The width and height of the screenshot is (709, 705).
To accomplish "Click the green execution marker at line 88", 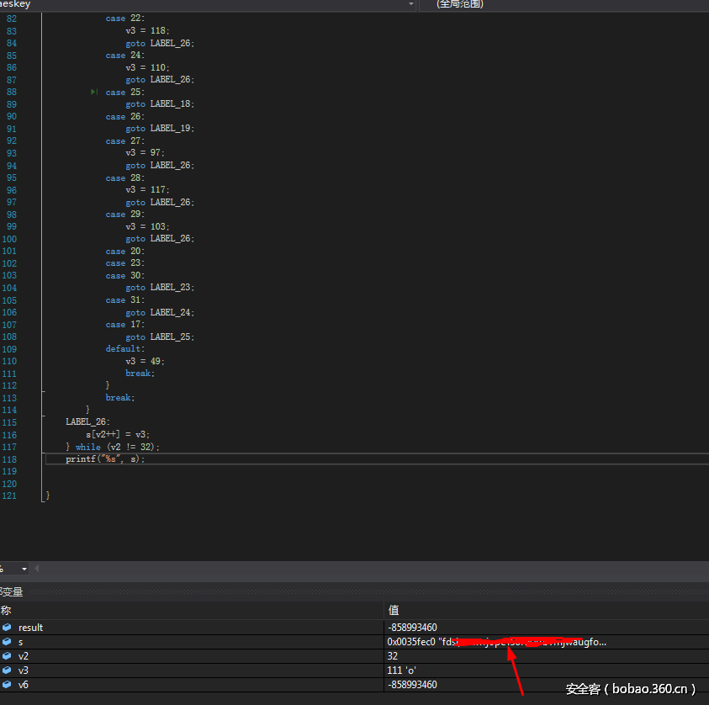I will [94, 92].
